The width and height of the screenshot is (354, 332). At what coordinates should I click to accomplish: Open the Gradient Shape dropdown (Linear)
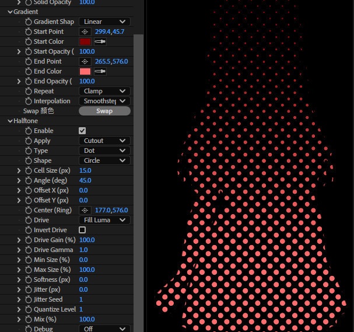click(x=104, y=22)
